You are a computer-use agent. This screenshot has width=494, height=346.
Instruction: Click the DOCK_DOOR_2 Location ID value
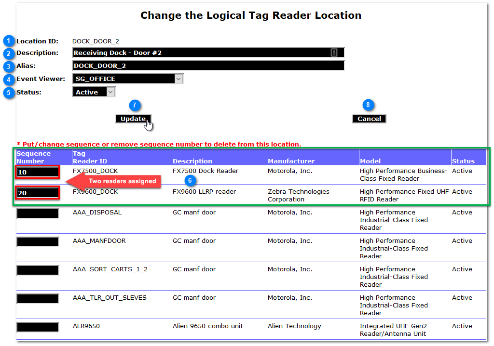coord(96,41)
